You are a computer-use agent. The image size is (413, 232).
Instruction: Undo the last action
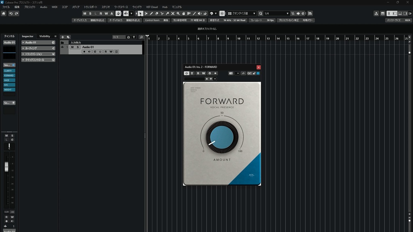[x=11, y=13]
